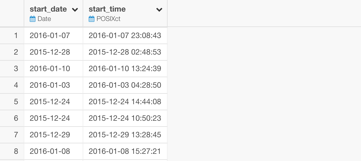Click the Date type label
Image resolution: width=361 pixels, height=161 pixels.
click(x=44, y=19)
